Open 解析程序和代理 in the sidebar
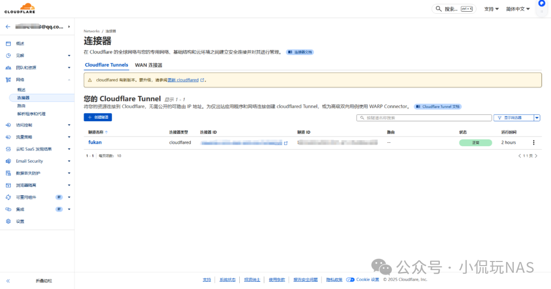This screenshot has height=289, width=551. point(31,114)
